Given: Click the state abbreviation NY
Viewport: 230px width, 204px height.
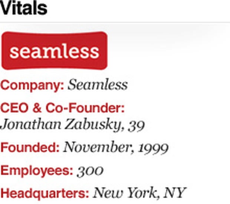Looking at the screenshot, I should coord(175,193).
